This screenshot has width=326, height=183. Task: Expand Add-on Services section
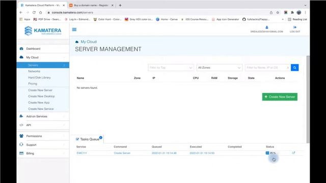(43, 116)
